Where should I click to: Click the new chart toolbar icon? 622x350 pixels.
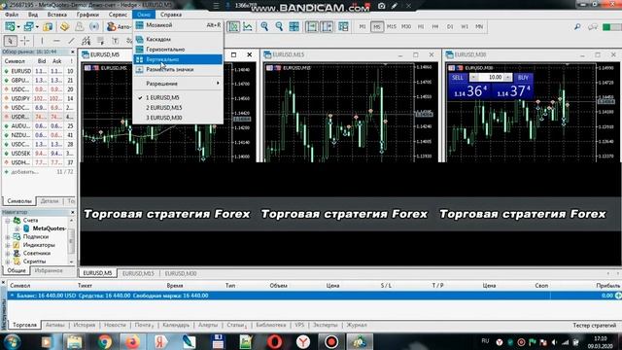pyautogui.click(x=10, y=27)
